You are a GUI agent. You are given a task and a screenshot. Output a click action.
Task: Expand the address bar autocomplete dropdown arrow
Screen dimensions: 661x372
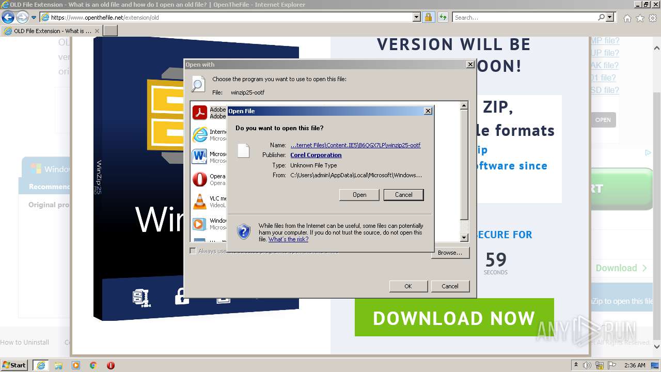417,17
